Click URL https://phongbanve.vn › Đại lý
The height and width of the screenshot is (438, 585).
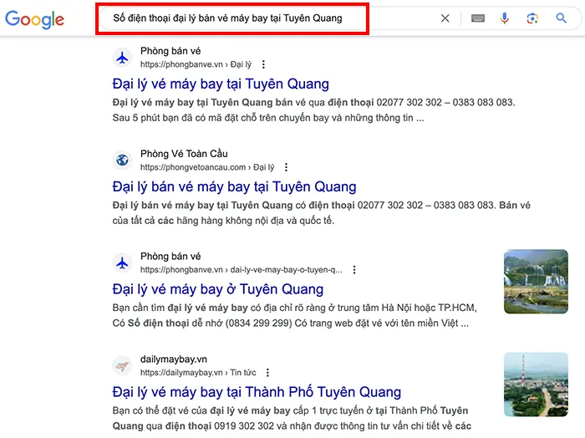[x=196, y=64]
